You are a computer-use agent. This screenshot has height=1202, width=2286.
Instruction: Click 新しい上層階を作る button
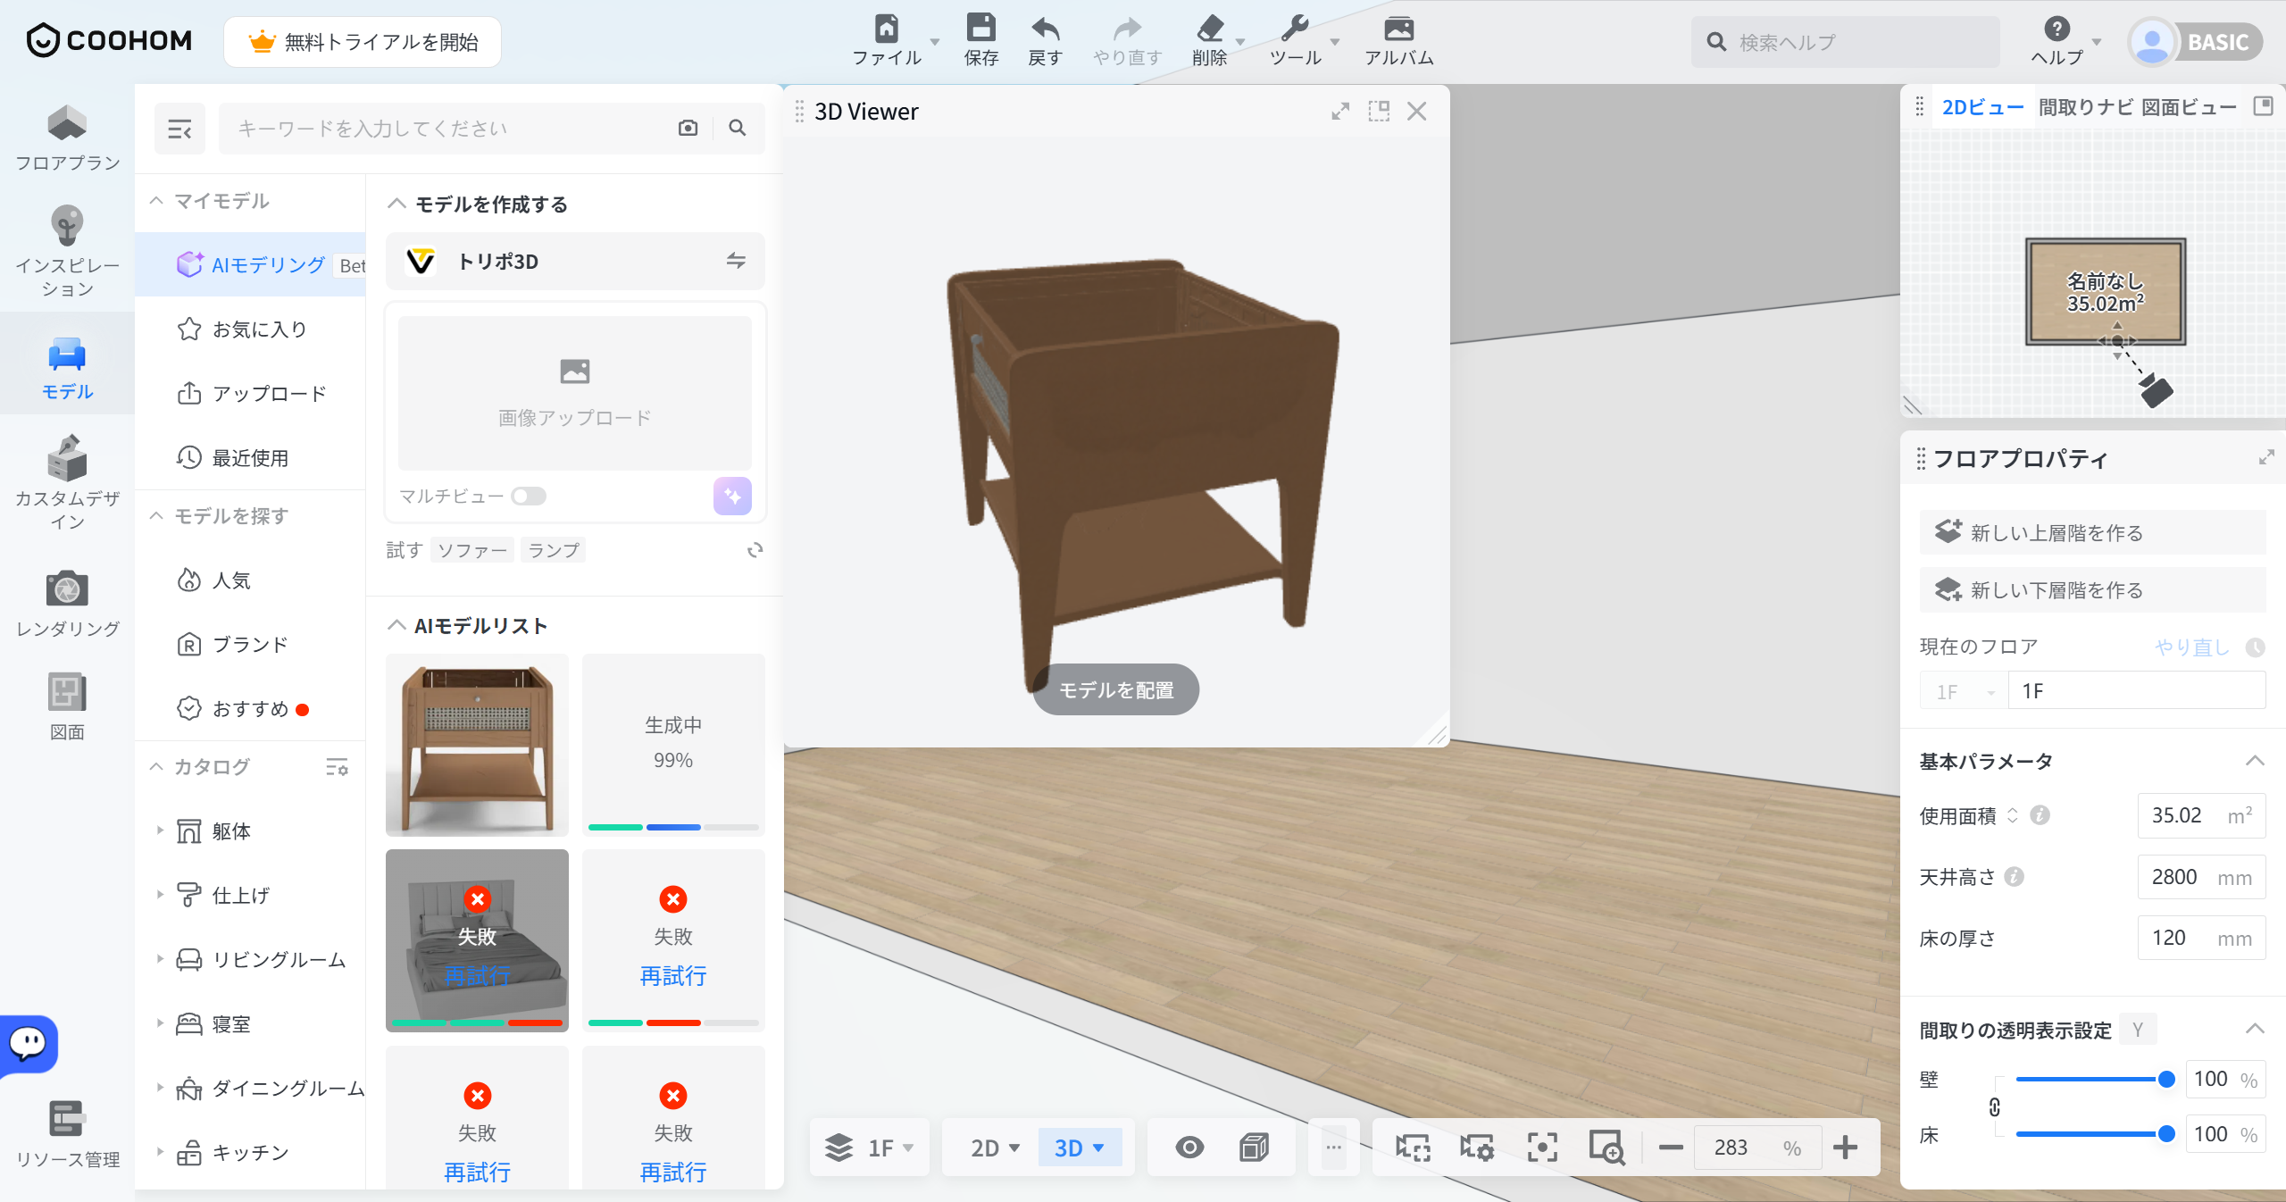pos(2092,532)
